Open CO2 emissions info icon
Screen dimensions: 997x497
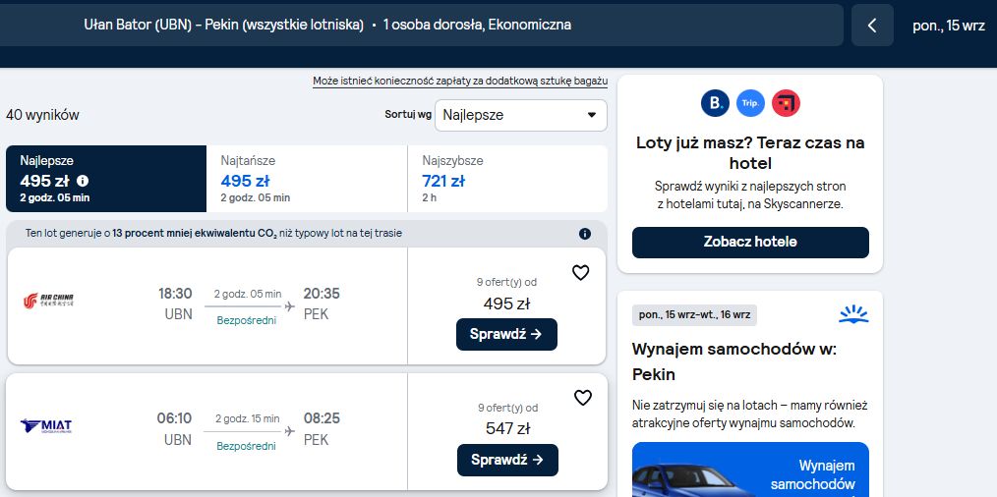click(x=585, y=234)
